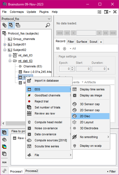Increase the Epoch stepper value
The width and height of the screenshot is (119, 175).
(72, 68)
